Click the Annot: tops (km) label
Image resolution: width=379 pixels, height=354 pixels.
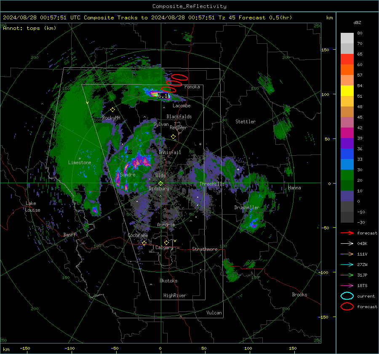point(30,28)
